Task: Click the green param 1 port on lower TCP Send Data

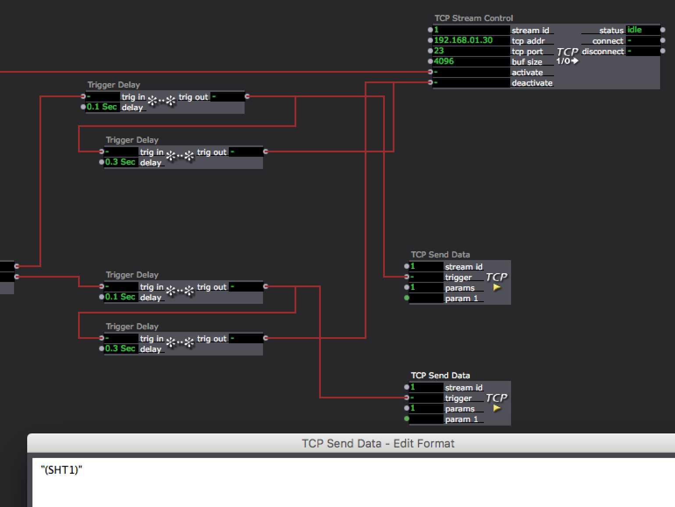Action: pos(407,419)
